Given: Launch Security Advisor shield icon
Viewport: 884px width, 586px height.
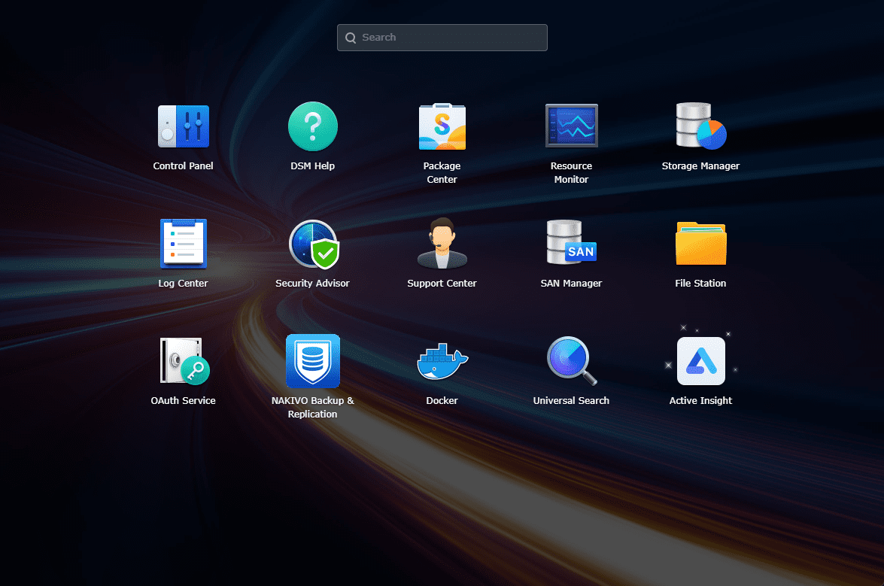Looking at the screenshot, I should tap(312, 244).
